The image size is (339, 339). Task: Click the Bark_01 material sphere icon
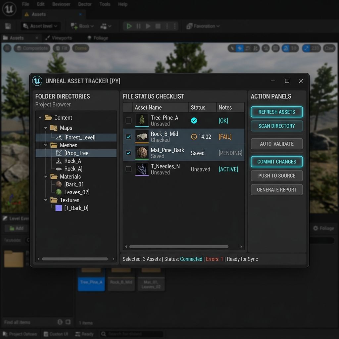coord(59,184)
